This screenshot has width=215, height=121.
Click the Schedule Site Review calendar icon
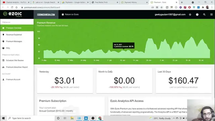tap(3, 61)
